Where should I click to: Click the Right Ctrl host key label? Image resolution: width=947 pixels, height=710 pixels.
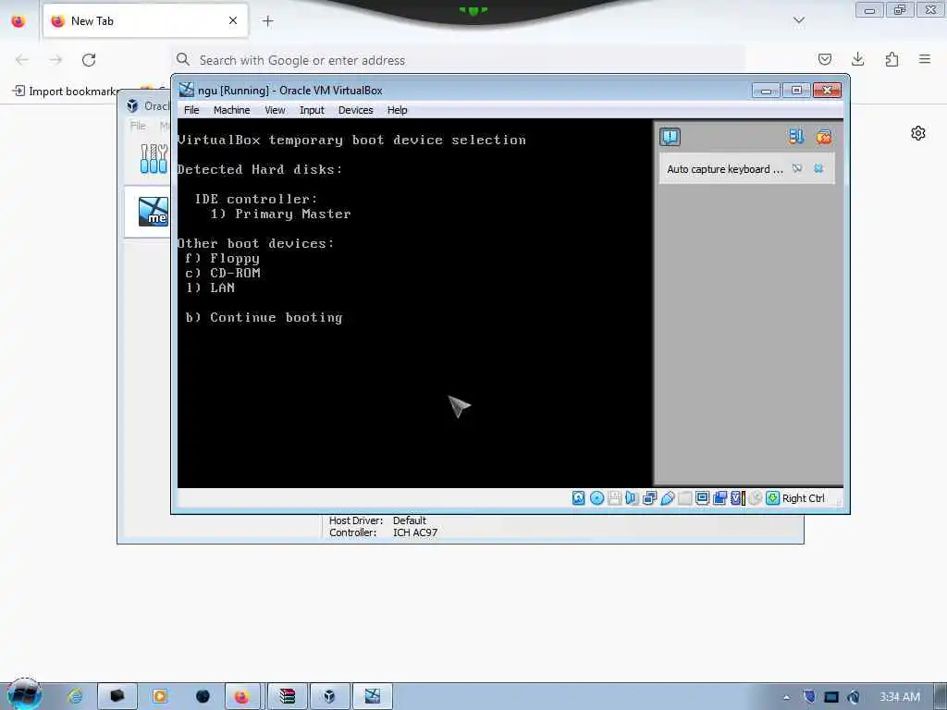point(804,498)
